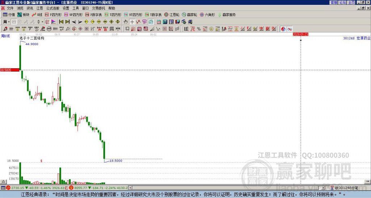The width and height of the screenshot is (371, 198).
Task: Open the 9P四方形 tool
Action: coord(73,14)
